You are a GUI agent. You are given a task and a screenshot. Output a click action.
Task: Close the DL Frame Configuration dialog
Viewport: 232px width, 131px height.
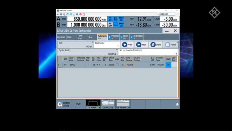coord(175,31)
